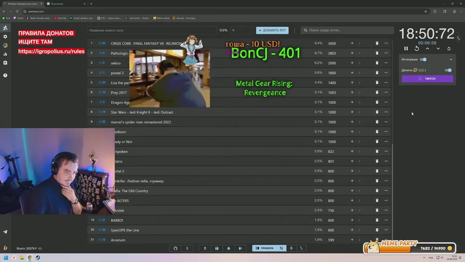Image resolution: width=465 pixels, height=262 pixels.
Task: Toggle the compact rows icon in bottom toolbar
Action: pos(291,248)
